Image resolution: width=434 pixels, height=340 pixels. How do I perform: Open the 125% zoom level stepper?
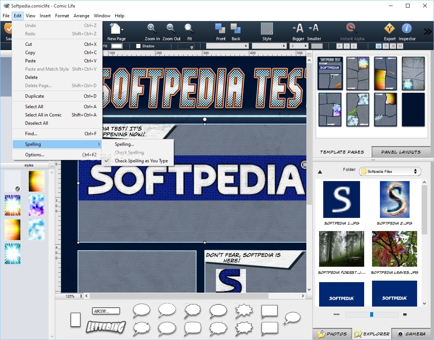[81, 296]
